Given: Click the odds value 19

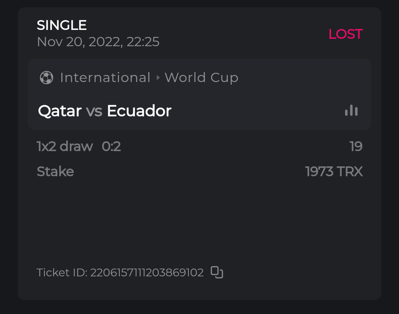Looking at the screenshot, I should coord(356,147).
